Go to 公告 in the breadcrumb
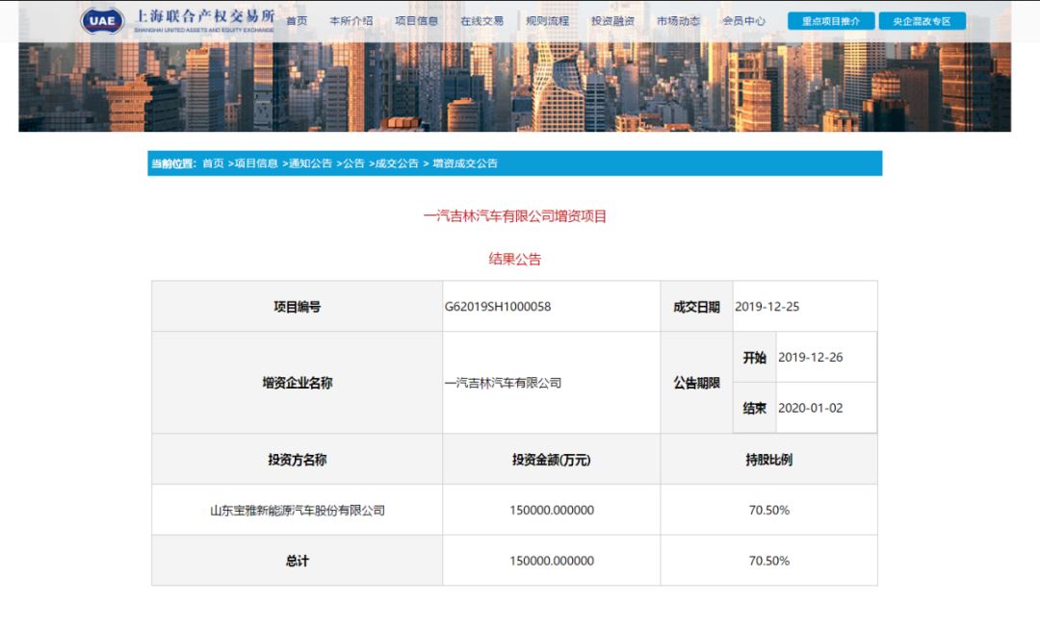This screenshot has height=627, width=1040. coord(353,163)
